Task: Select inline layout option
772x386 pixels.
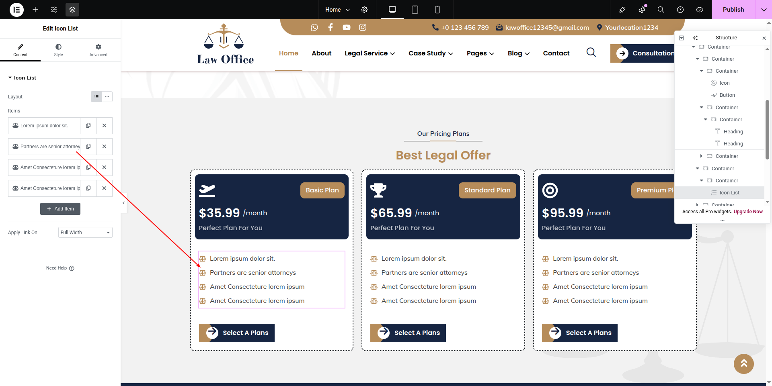Action: pyautogui.click(x=107, y=97)
